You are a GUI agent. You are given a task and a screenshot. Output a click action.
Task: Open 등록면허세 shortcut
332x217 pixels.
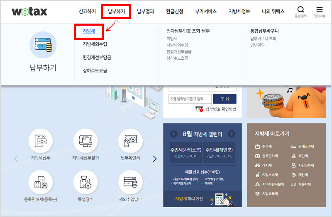coord(266,156)
